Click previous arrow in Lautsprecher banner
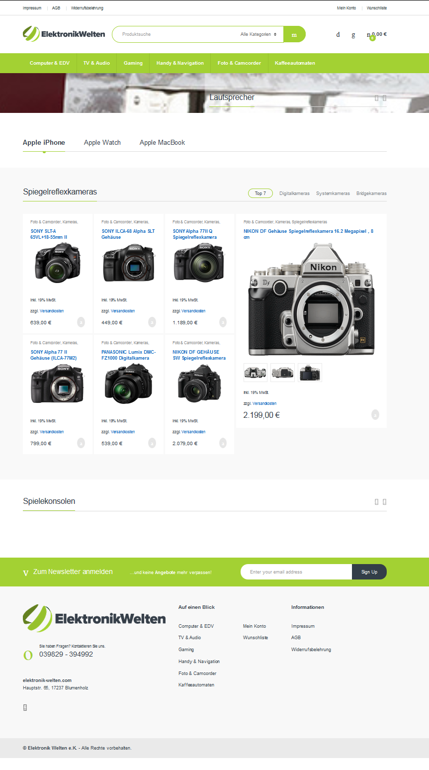Screen dimensions: 429x770 pos(377,97)
